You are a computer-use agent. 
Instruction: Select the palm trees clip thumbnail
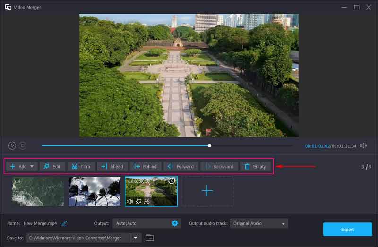point(94,191)
